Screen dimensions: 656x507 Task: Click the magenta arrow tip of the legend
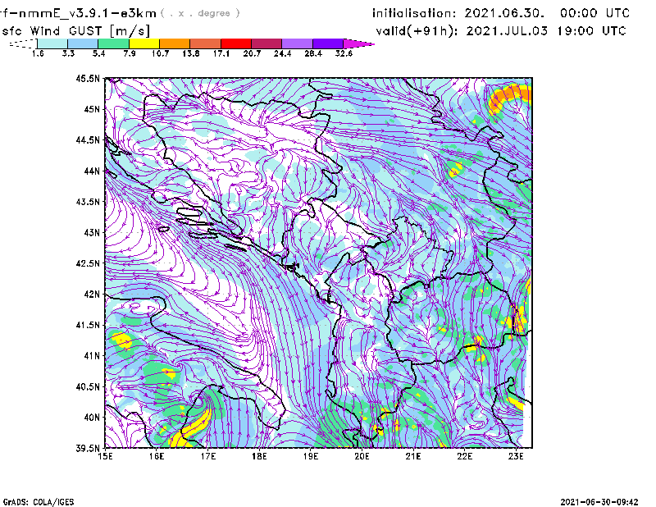(x=358, y=43)
